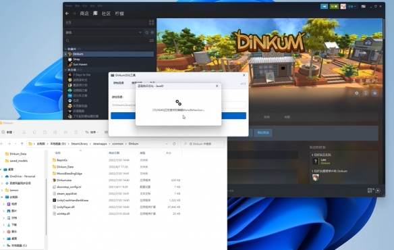Open the Steam username dropdown in header
This screenshot has height=250, width=394.
pos(352,6)
